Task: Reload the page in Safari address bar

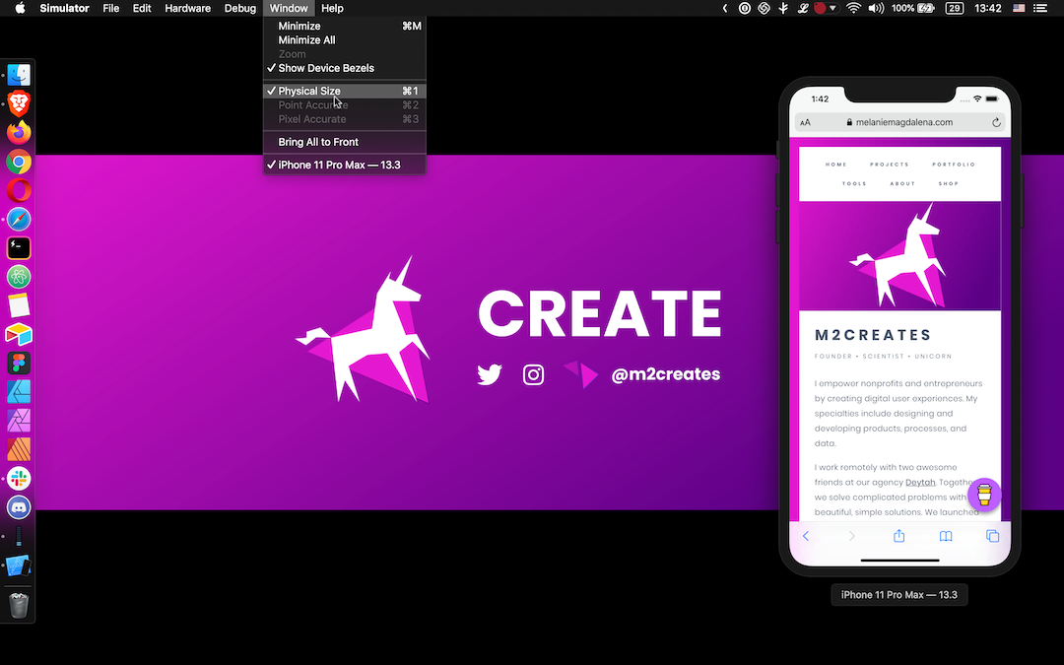Action: [x=996, y=123]
